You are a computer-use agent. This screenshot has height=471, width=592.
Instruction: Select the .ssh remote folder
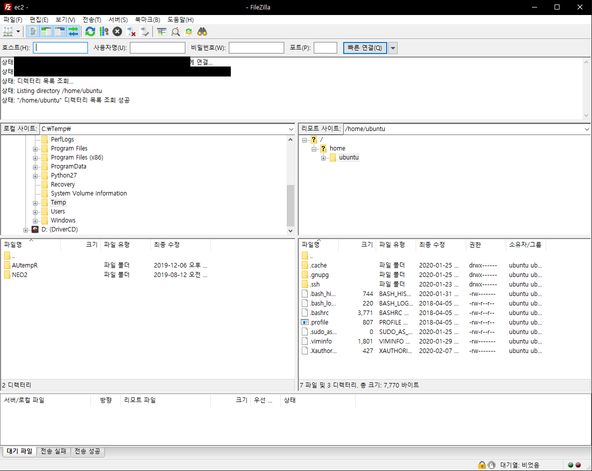point(315,284)
